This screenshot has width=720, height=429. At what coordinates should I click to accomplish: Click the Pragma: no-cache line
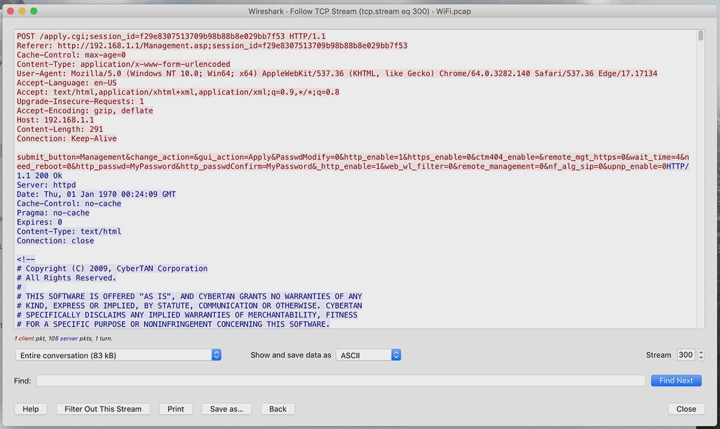53,213
